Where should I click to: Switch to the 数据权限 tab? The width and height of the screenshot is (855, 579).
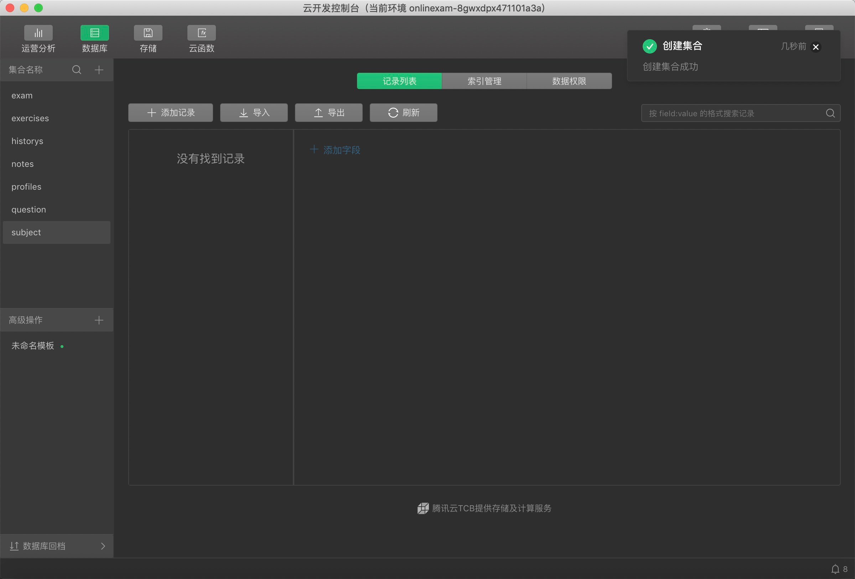[569, 81]
